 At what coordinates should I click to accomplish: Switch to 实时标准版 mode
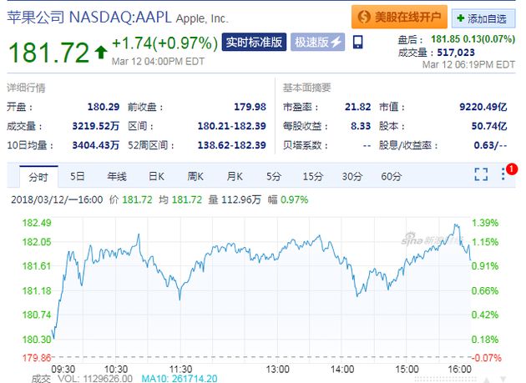pyautogui.click(x=253, y=43)
